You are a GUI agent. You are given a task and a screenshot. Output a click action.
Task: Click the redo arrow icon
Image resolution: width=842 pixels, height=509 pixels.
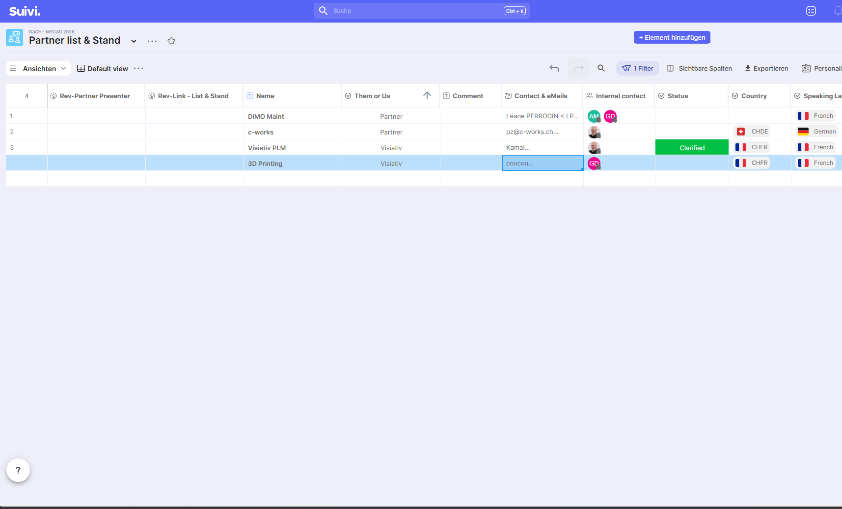[x=579, y=68]
